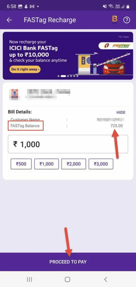This screenshot has height=287, width=136.
Task: Tap 'Do it right away' banner button
Action: pyautogui.click(x=25, y=70)
